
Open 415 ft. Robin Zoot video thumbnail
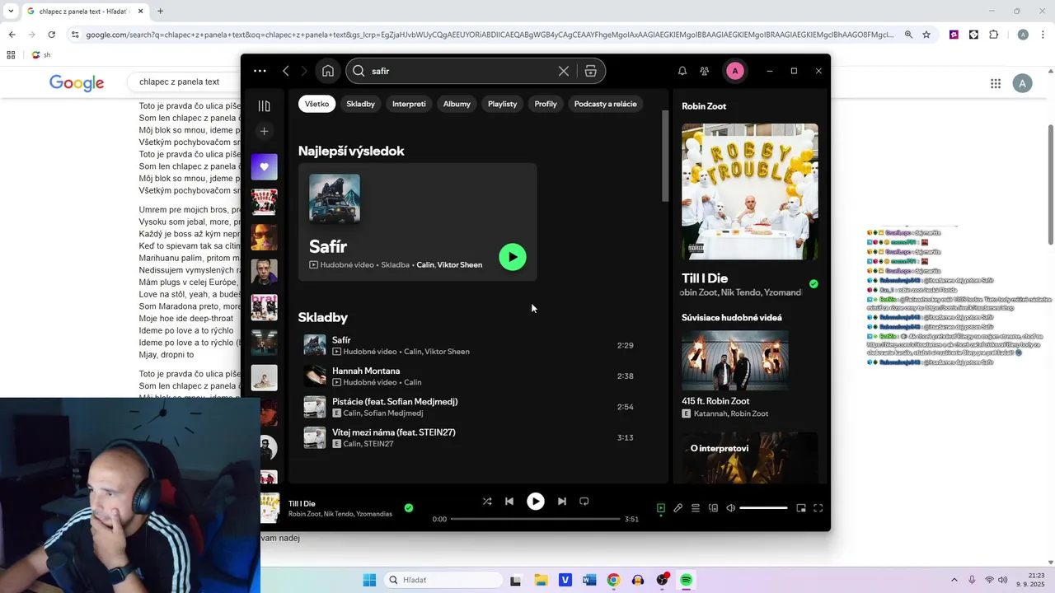click(735, 361)
